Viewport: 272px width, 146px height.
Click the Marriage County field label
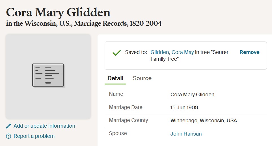tap(128, 120)
